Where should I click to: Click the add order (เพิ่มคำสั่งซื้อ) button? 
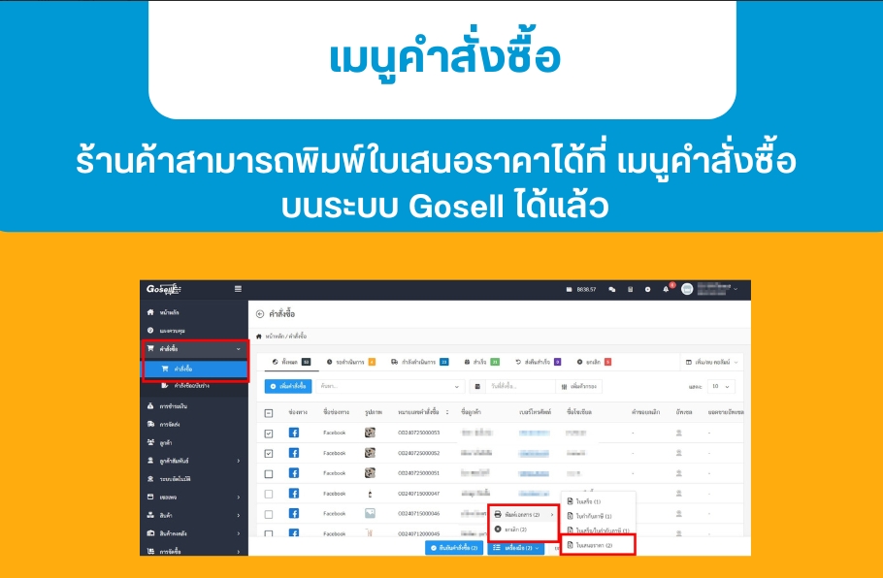[x=288, y=387]
